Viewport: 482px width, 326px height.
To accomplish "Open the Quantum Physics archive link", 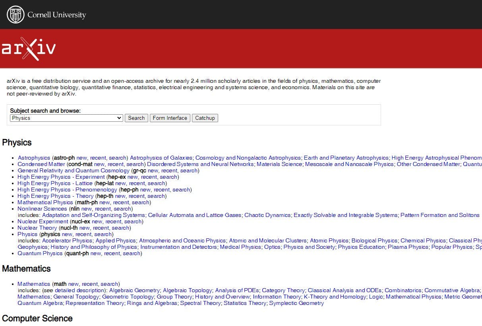I will tap(40, 254).
